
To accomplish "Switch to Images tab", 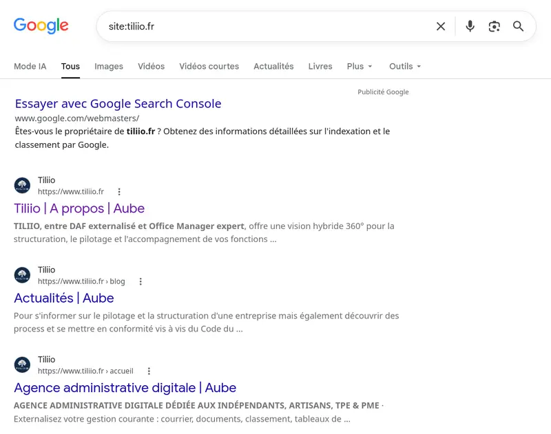I will click(109, 66).
